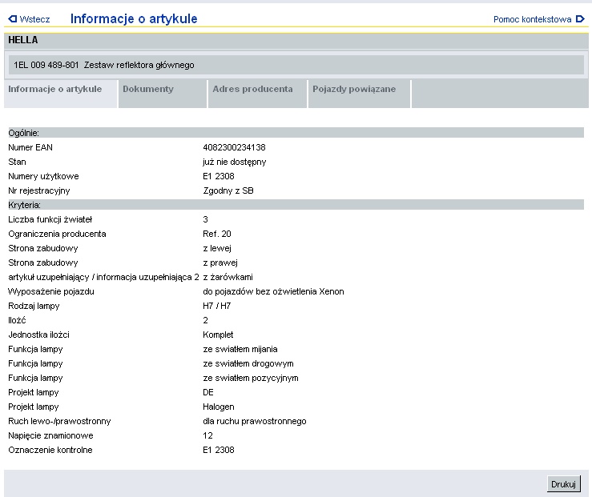Switch to the Dokumenty tab
592x497 pixels.
click(163, 93)
